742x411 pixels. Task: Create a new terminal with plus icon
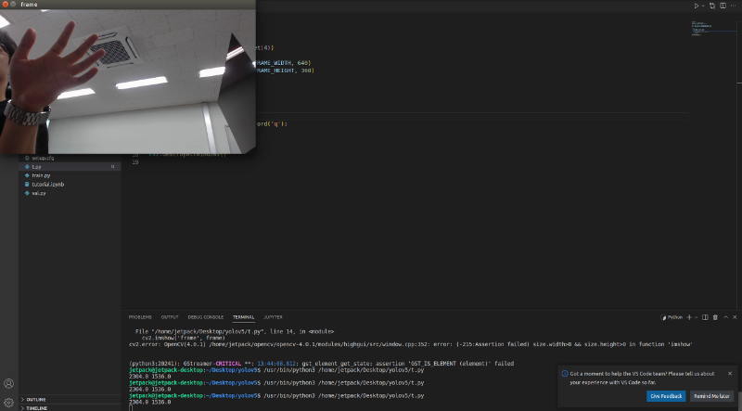click(689, 317)
